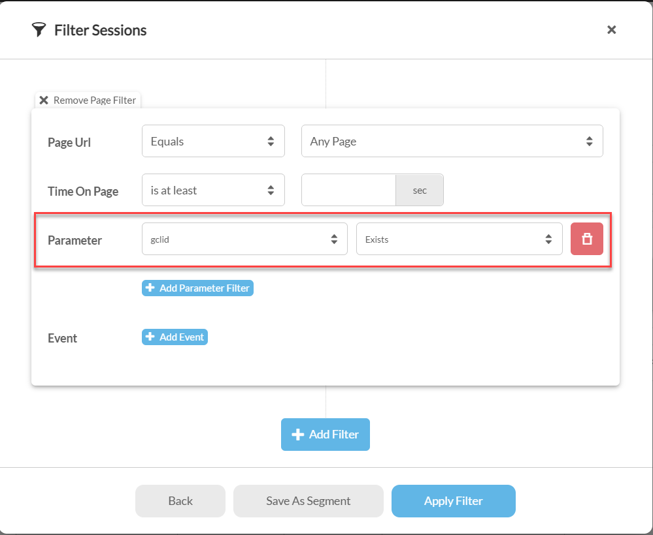Delete the gclid parameter filter

tap(587, 239)
